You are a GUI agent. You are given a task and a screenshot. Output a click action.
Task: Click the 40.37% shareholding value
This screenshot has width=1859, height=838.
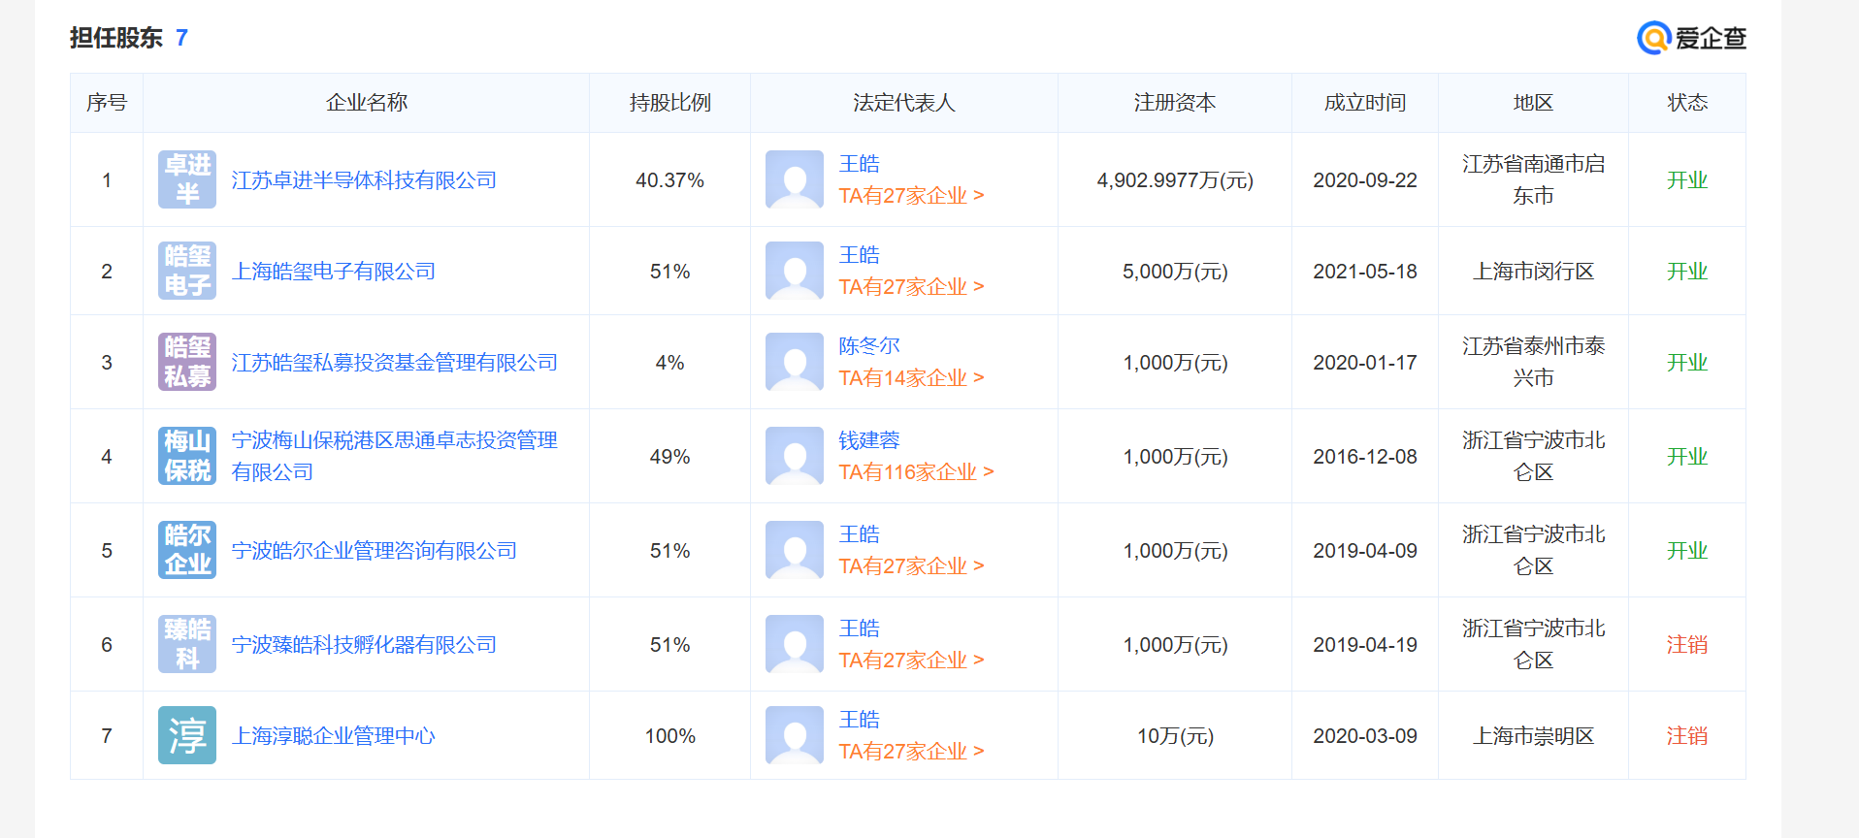[x=669, y=180]
